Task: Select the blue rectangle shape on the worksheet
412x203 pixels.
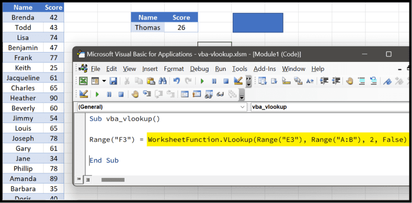Action: pyautogui.click(x=258, y=23)
